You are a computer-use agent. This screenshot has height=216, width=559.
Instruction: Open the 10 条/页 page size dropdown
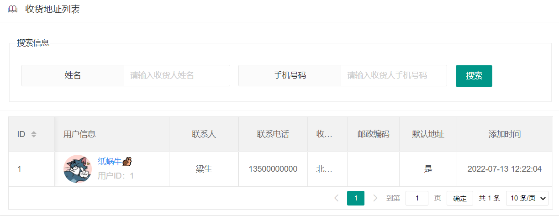pos(527,198)
